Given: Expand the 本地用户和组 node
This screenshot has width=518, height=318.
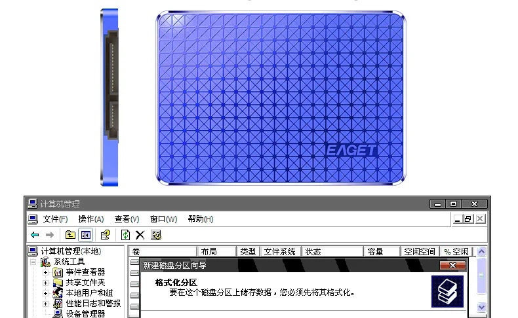Looking at the screenshot, I should [x=46, y=293].
